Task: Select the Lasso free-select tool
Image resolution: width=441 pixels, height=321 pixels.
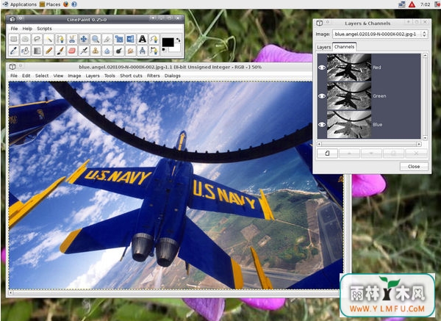Action: click(37, 39)
